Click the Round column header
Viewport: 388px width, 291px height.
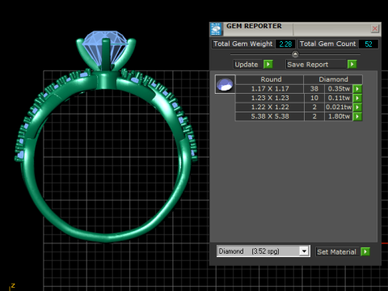(x=270, y=79)
